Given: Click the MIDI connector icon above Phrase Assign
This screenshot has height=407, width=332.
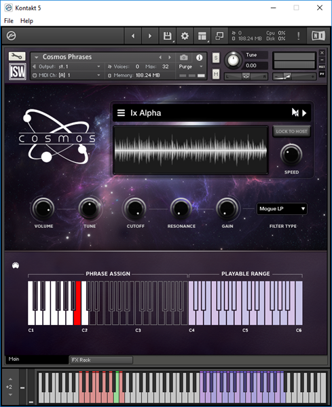Looking at the screenshot, I should point(16,265).
